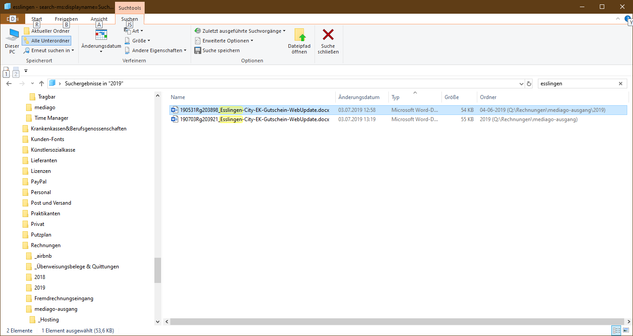Open the Tragbar folder in tree
This screenshot has height=336, width=633.
coord(46,97)
